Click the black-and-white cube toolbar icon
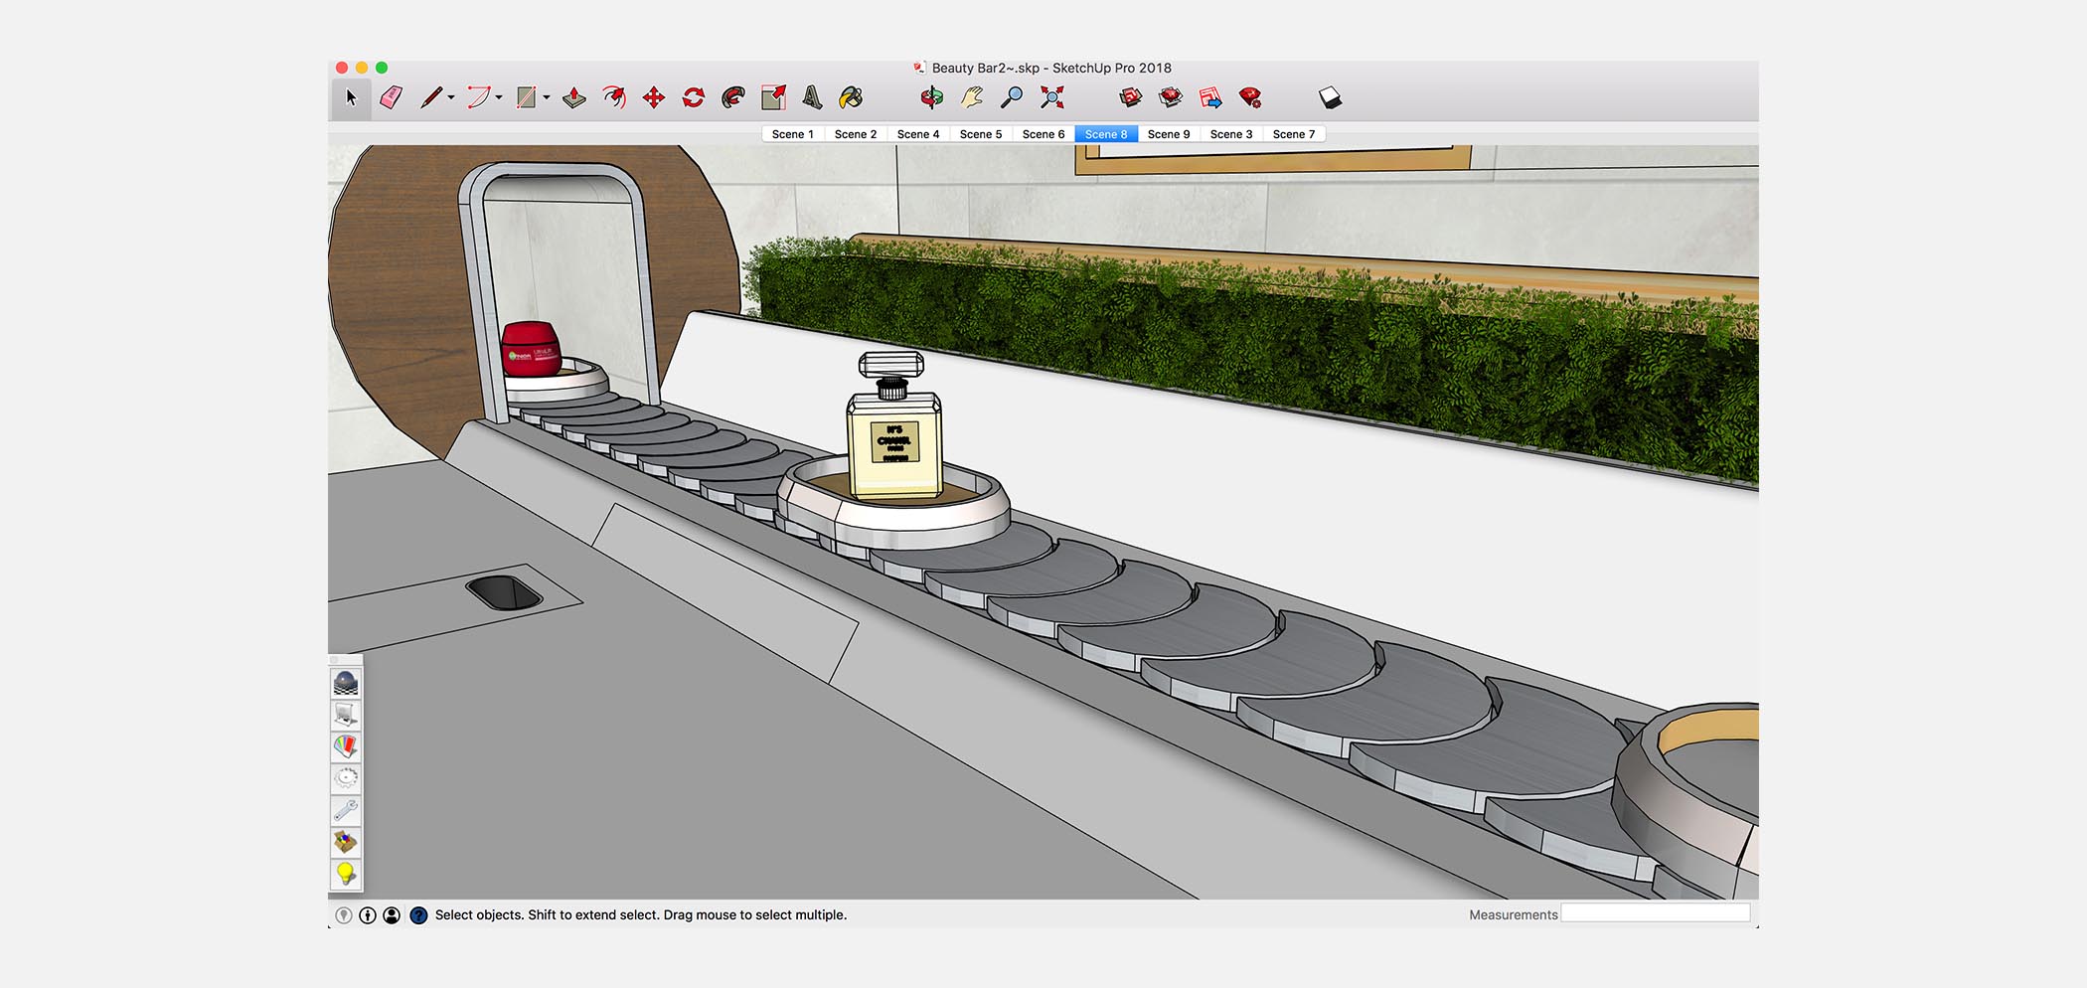This screenshot has width=2087, height=988. point(1330,97)
